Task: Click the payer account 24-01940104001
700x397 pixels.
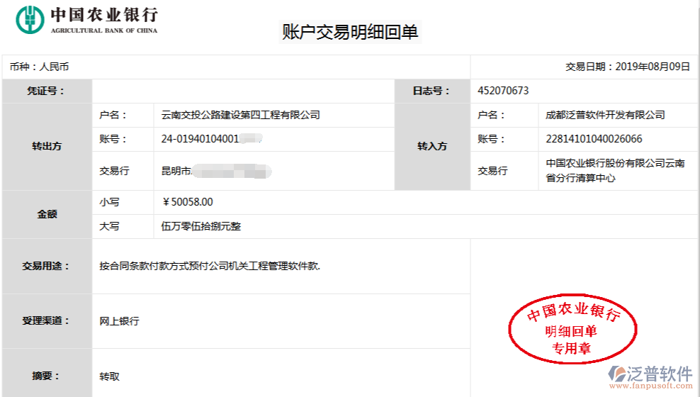Action: pos(200,139)
